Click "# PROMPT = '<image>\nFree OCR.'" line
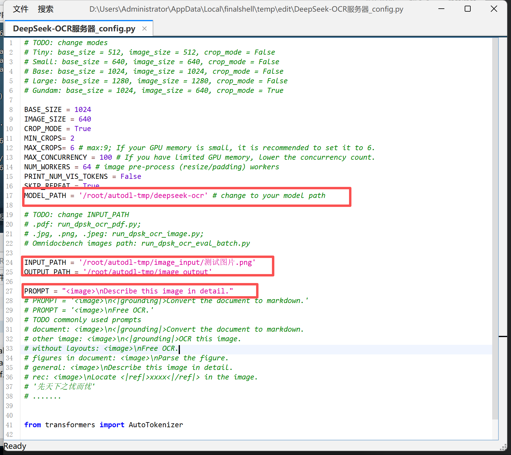511x455 pixels. tap(89, 310)
